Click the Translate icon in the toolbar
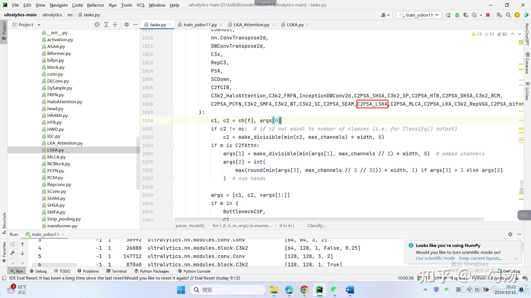 point(499,15)
